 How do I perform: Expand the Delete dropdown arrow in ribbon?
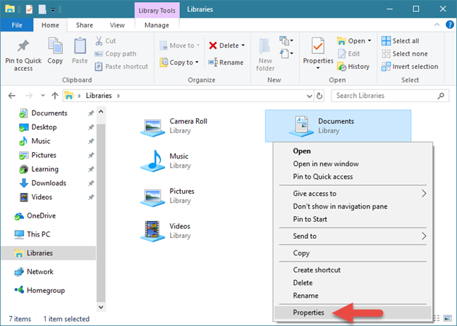coord(243,46)
